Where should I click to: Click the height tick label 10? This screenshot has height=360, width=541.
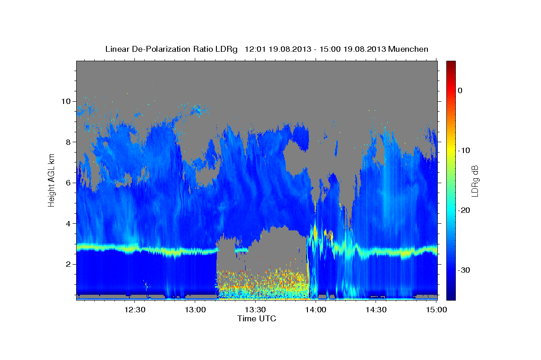(67, 101)
